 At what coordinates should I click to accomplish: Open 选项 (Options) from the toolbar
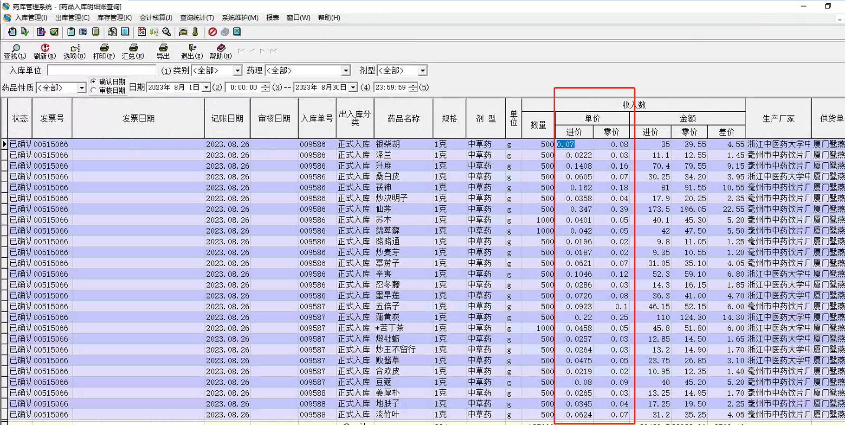75,48
